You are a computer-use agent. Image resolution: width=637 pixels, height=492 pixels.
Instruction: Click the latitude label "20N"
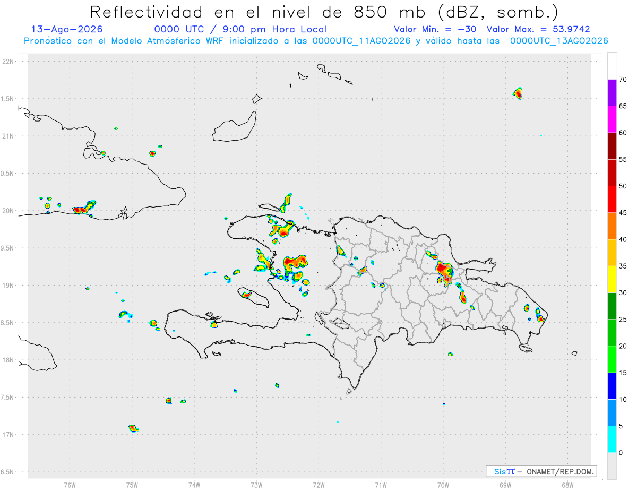[9, 211]
